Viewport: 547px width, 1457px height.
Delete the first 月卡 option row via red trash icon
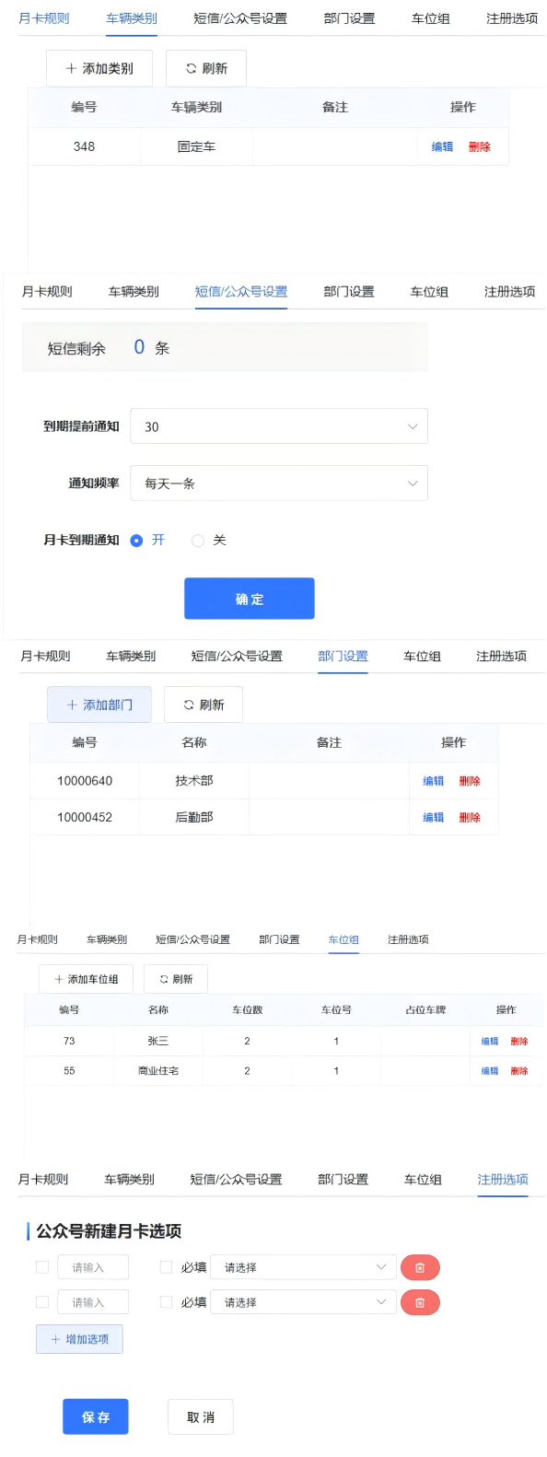(x=420, y=1268)
